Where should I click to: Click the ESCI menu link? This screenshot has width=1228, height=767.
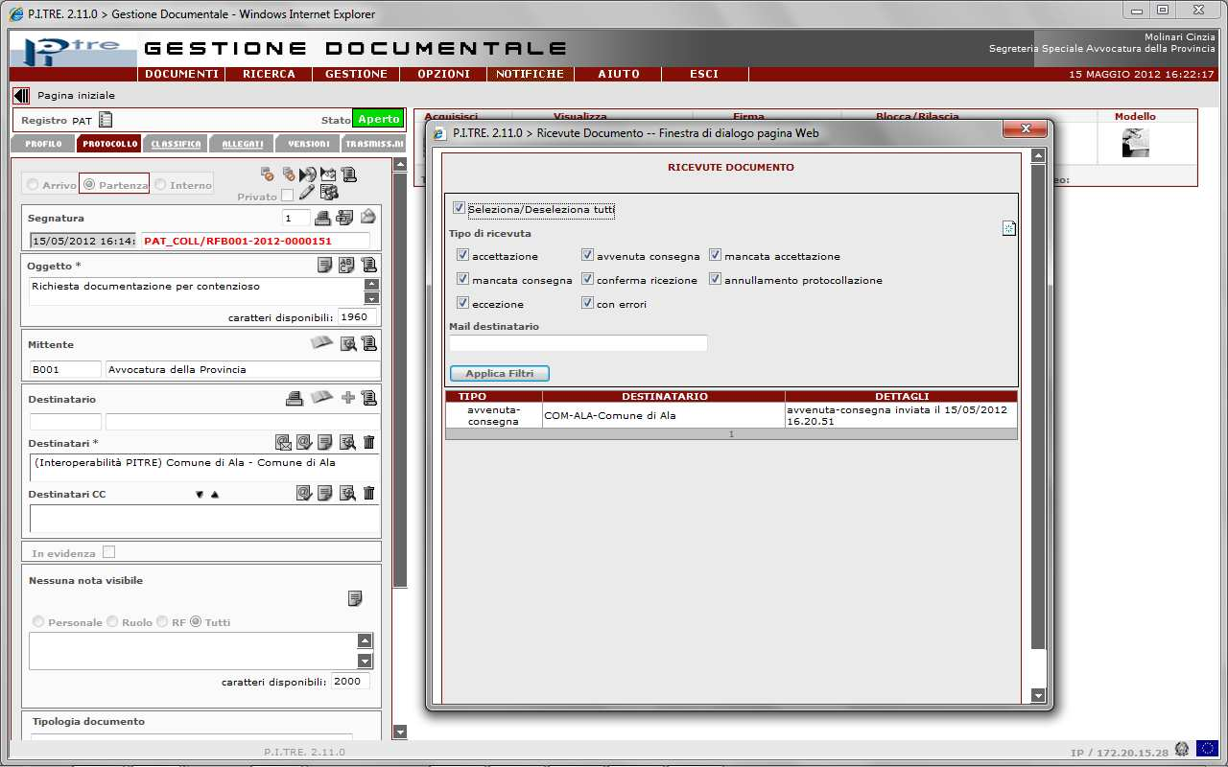pyautogui.click(x=704, y=74)
